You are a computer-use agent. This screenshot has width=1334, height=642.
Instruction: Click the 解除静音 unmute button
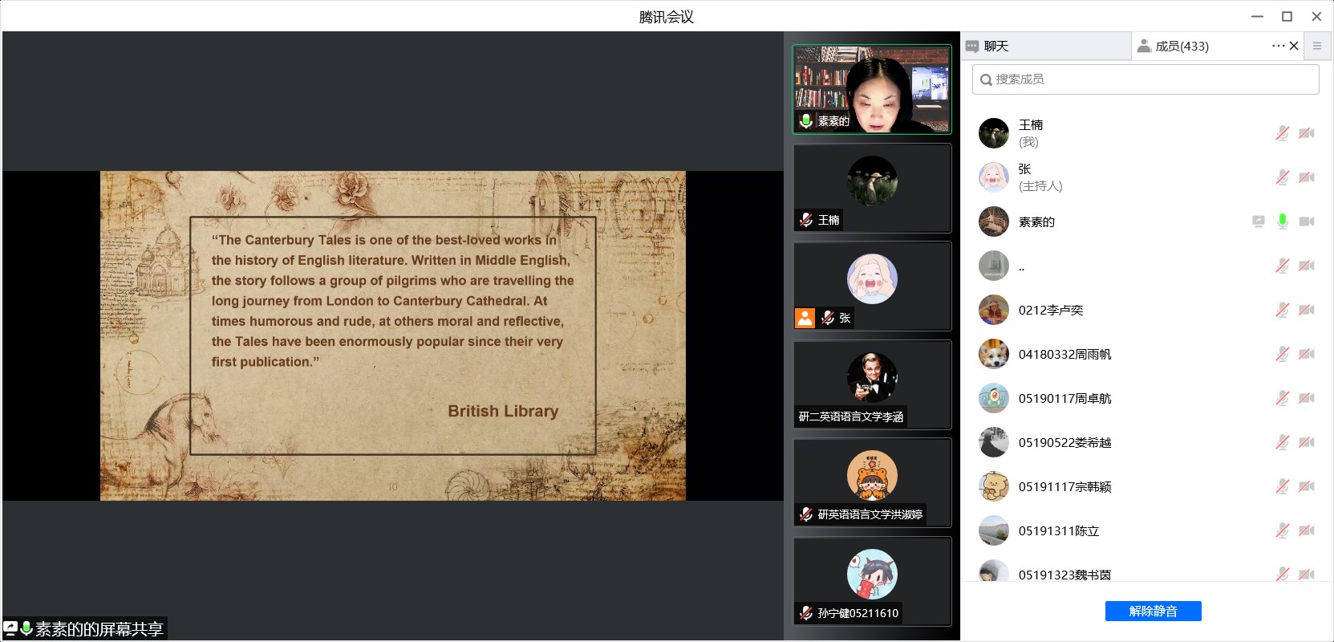tap(1153, 612)
